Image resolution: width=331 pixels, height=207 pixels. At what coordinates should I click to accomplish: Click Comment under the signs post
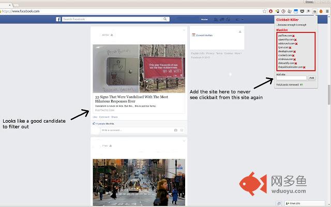(x=104, y=117)
